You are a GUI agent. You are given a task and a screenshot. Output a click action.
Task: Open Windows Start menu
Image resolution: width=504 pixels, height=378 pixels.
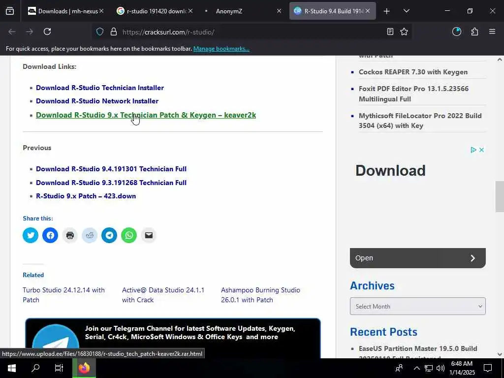tap(12, 368)
